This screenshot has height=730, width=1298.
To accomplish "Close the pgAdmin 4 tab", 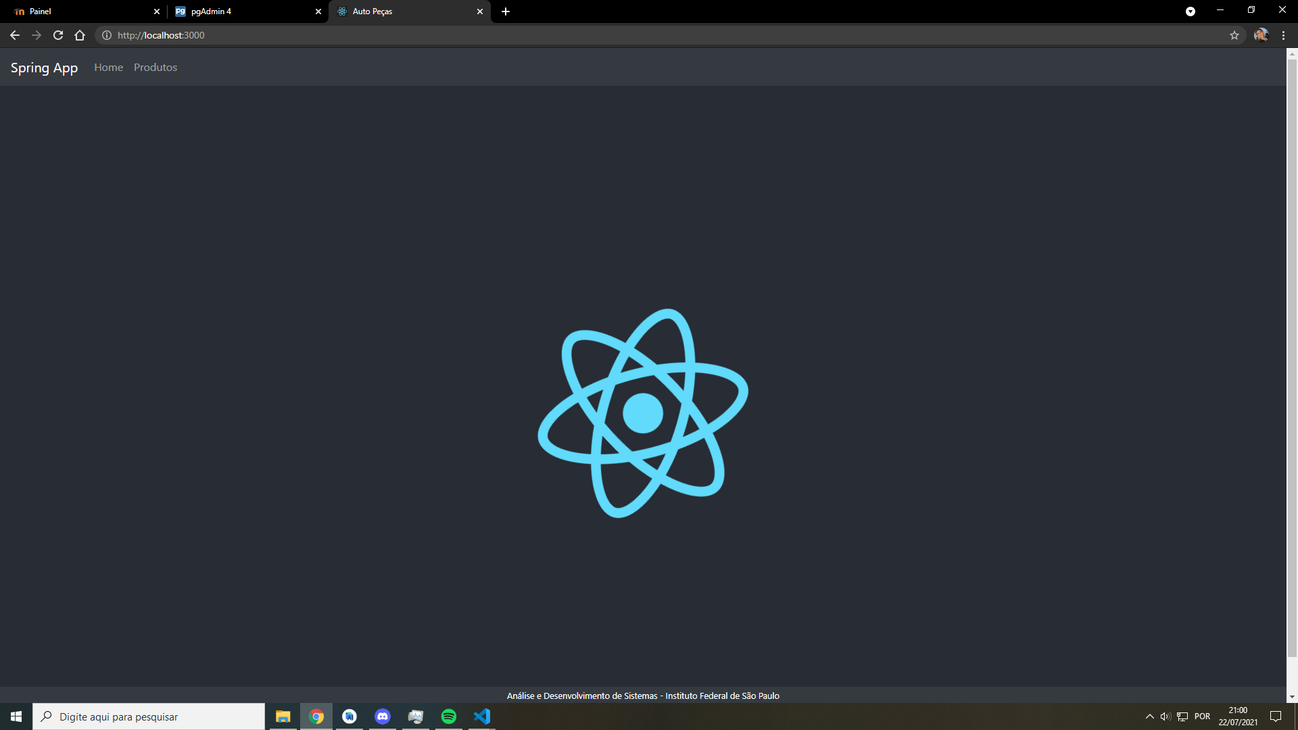I will click(x=318, y=11).
